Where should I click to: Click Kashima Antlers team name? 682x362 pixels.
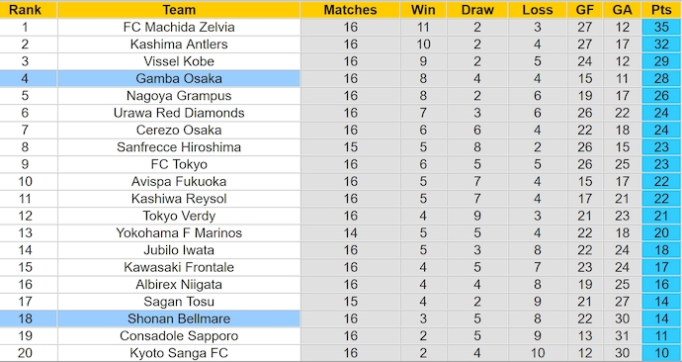[x=179, y=44]
